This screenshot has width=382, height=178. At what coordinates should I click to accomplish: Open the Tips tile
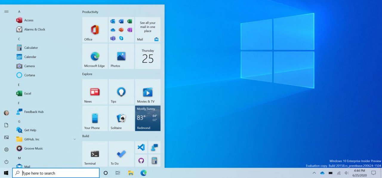point(121,92)
